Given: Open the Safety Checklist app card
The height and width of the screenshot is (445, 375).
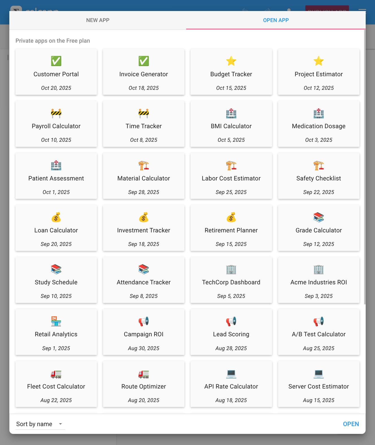Looking at the screenshot, I should tap(319, 176).
